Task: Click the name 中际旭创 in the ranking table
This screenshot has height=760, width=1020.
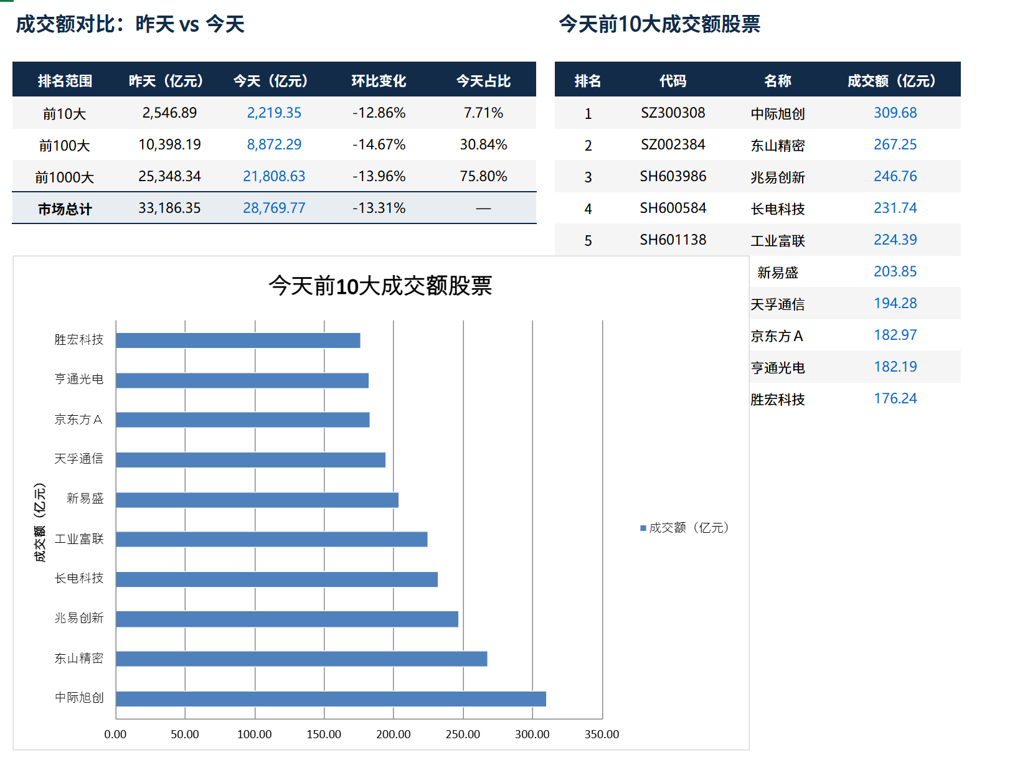Action: tap(778, 113)
